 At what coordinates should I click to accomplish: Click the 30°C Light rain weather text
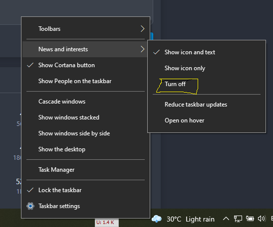191,219
